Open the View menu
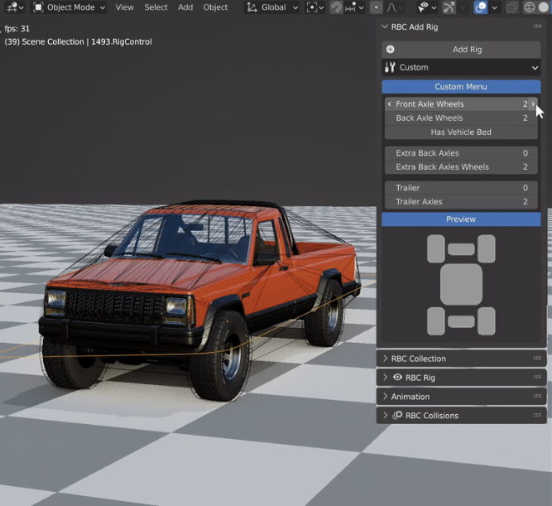The width and height of the screenshot is (552, 506). pyautogui.click(x=124, y=7)
